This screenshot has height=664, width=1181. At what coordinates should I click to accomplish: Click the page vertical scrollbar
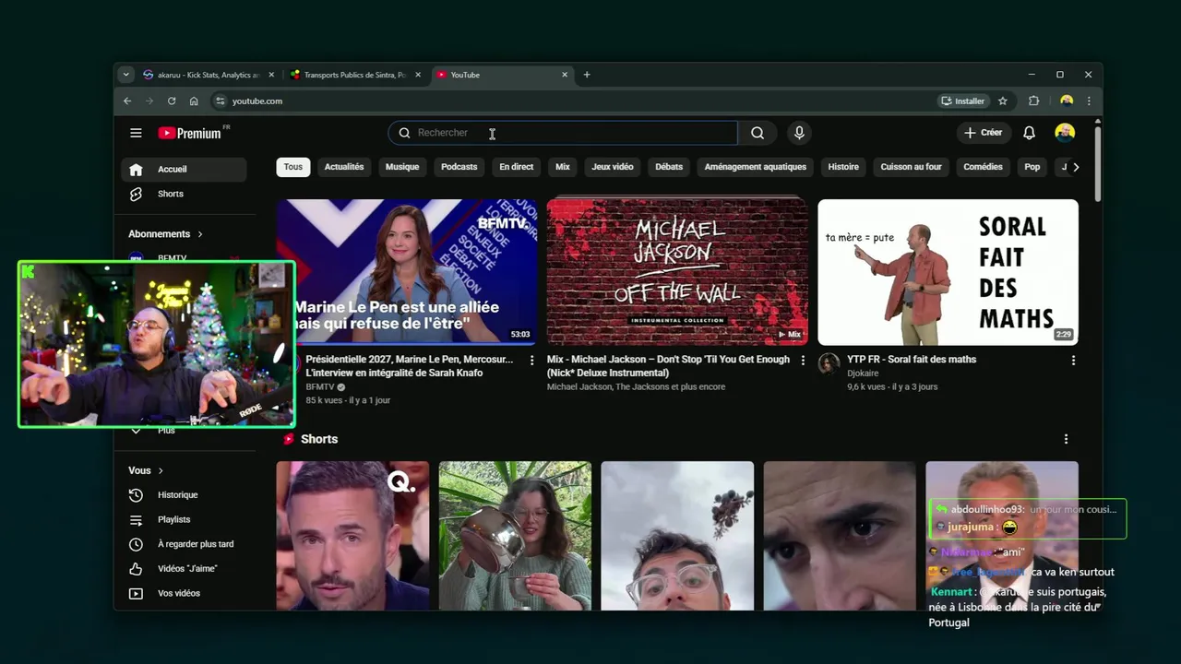point(1097,162)
